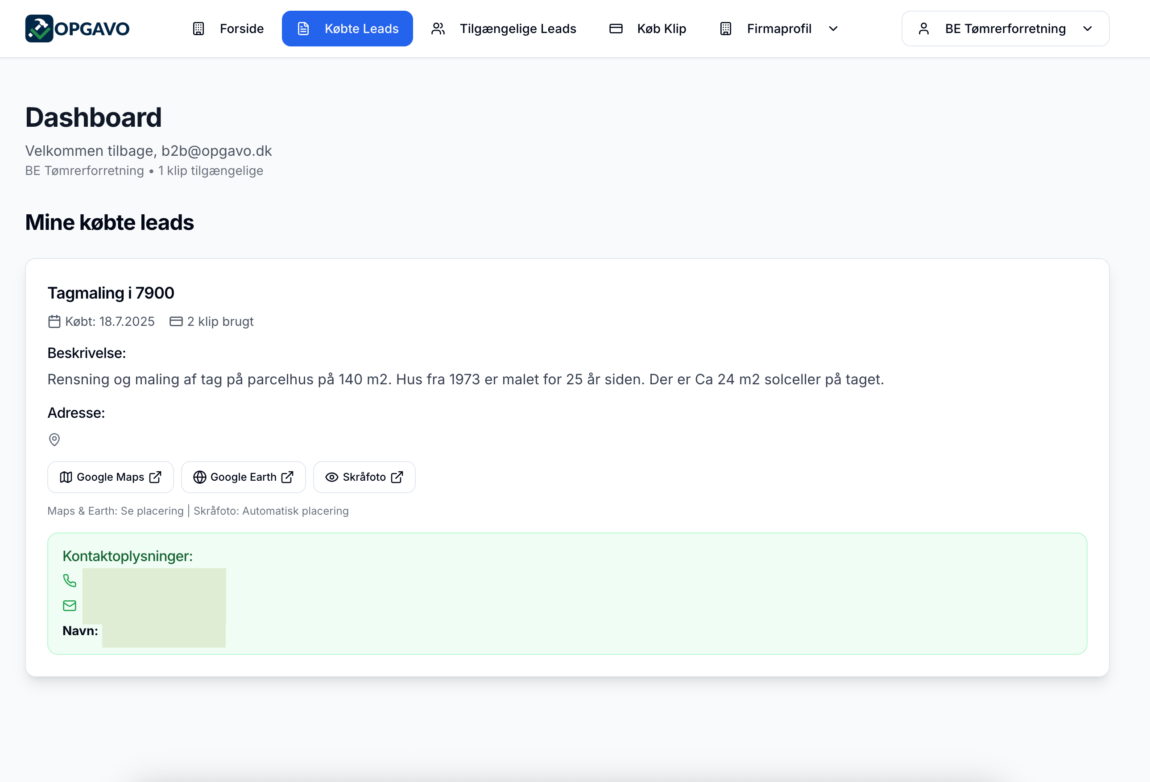Viewport: 1150px width, 782px height.
Task: Click the card icon beside klip brugt
Action: pyautogui.click(x=176, y=321)
